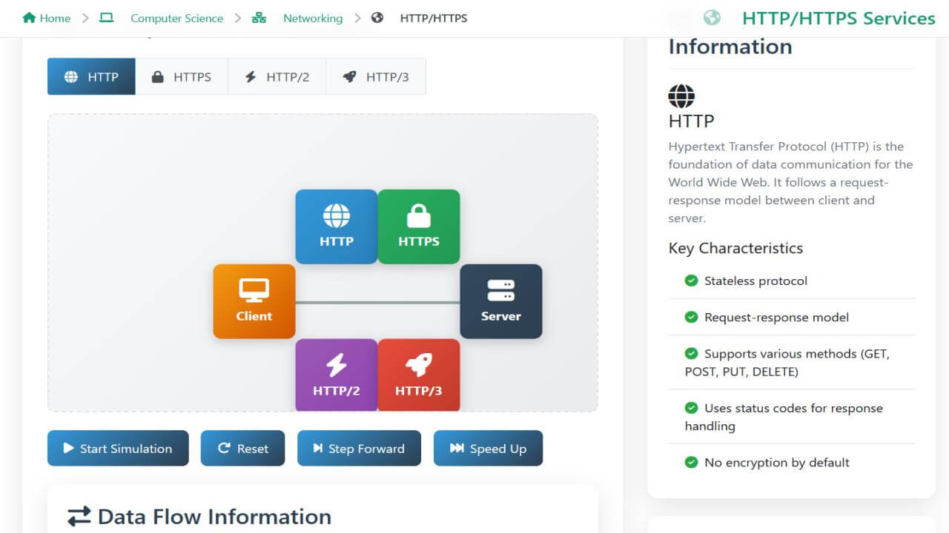This screenshot has height=533, width=949.
Task: Switch to the HTTP tab
Action: [x=91, y=76]
